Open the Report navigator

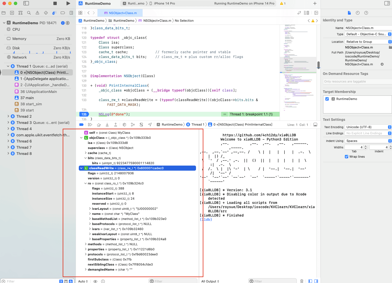click(71, 13)
